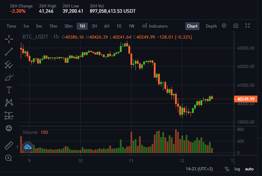This screenshot has width=262, height=176.
Task: Select the pitchfork drawing tool
Action: tap(9, 64)
